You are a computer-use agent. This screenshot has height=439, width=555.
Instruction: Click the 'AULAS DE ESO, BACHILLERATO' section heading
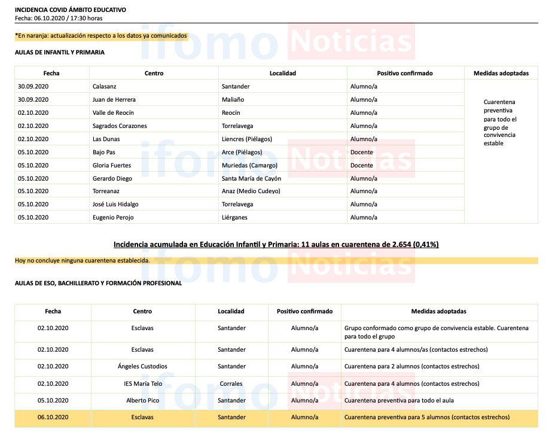pyautogui.click(x=98, y=283)
